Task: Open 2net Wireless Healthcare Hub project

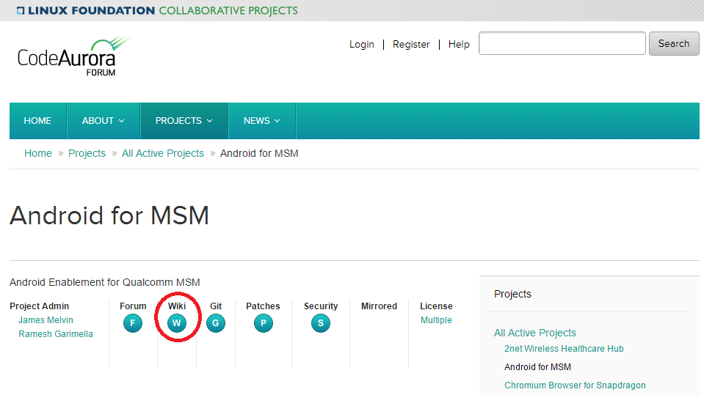Action: tap(564, 349)
